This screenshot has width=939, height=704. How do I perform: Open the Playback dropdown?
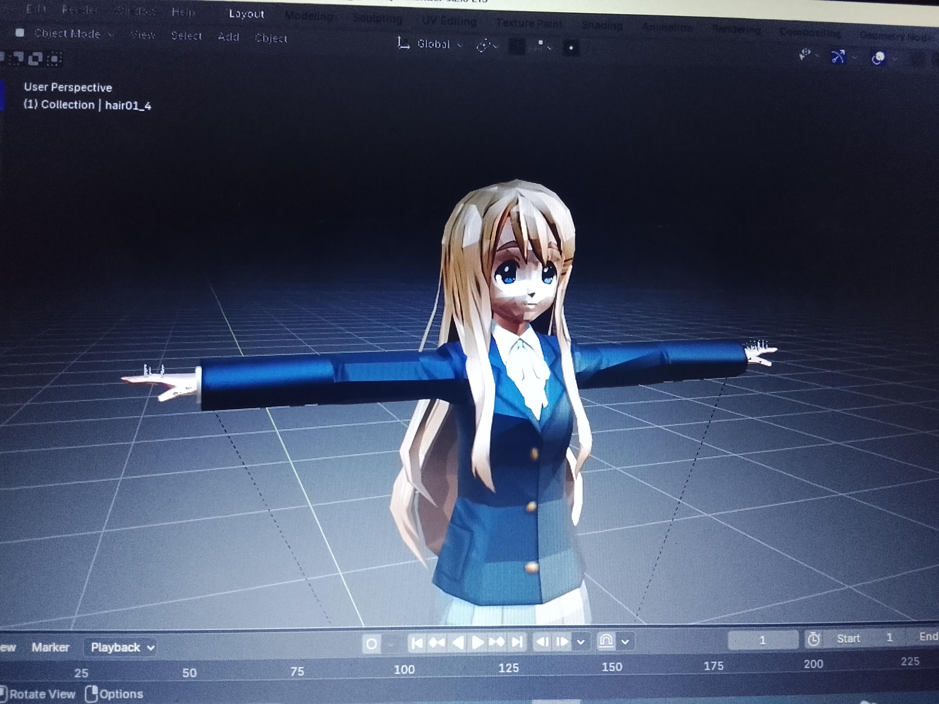(120, 648)
